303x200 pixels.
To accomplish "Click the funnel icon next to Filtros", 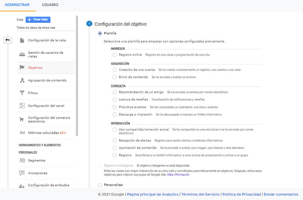I will pos(22,93).
